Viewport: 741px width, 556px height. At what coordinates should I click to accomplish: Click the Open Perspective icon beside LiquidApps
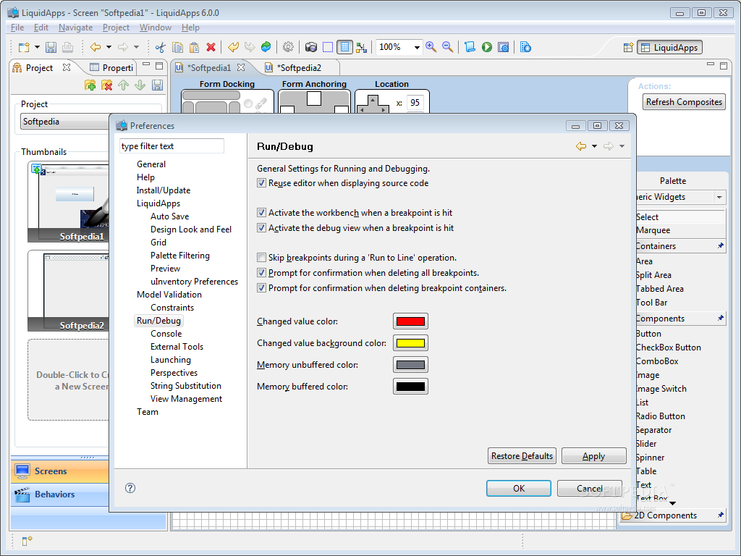point(628,47)
